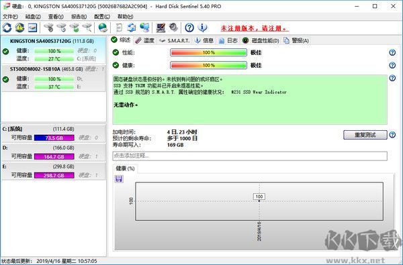Click the red 未注册版本，请注册 link
The height and width of the screenshot is (265, 403).
point(254,28)
